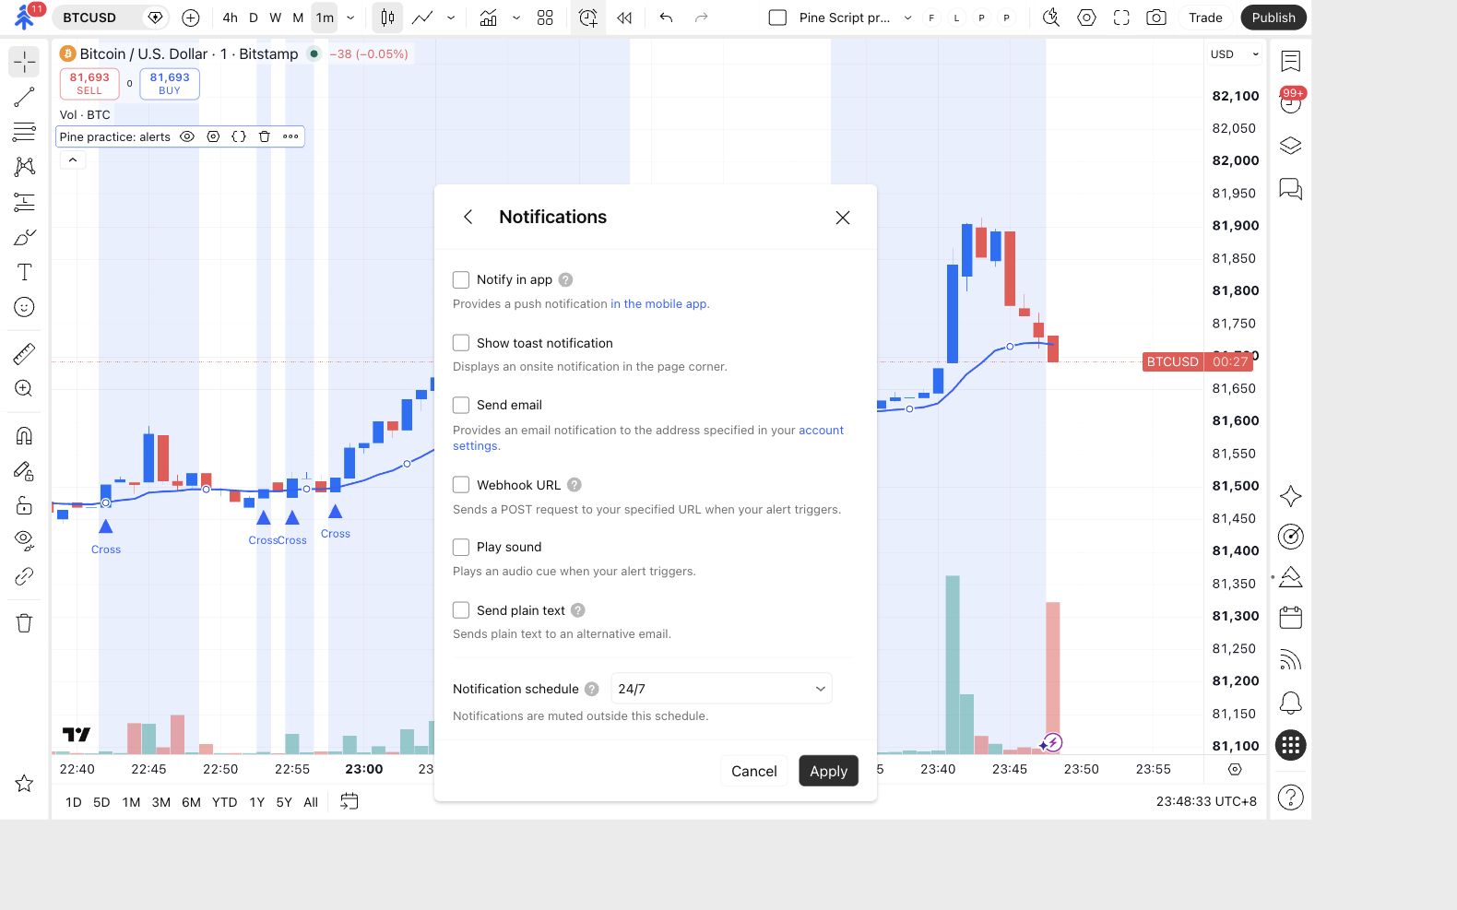1457x910 pixels.
Task: Enable the Webhook URL option
Action: [461, 485]
